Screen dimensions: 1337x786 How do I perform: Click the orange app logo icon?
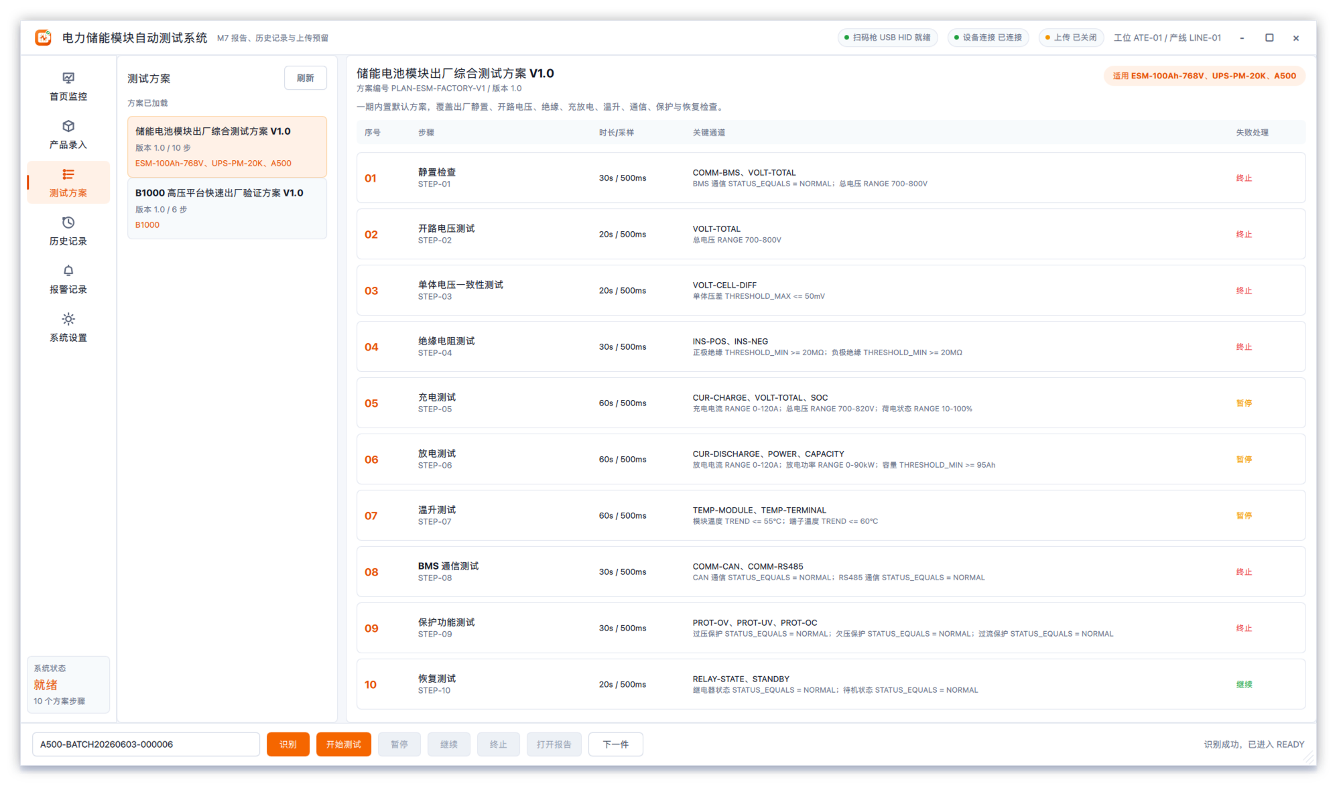[44, 38]
